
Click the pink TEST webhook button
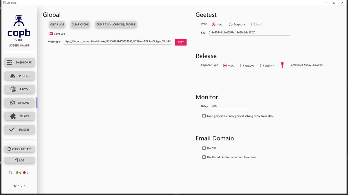point(181,42)
